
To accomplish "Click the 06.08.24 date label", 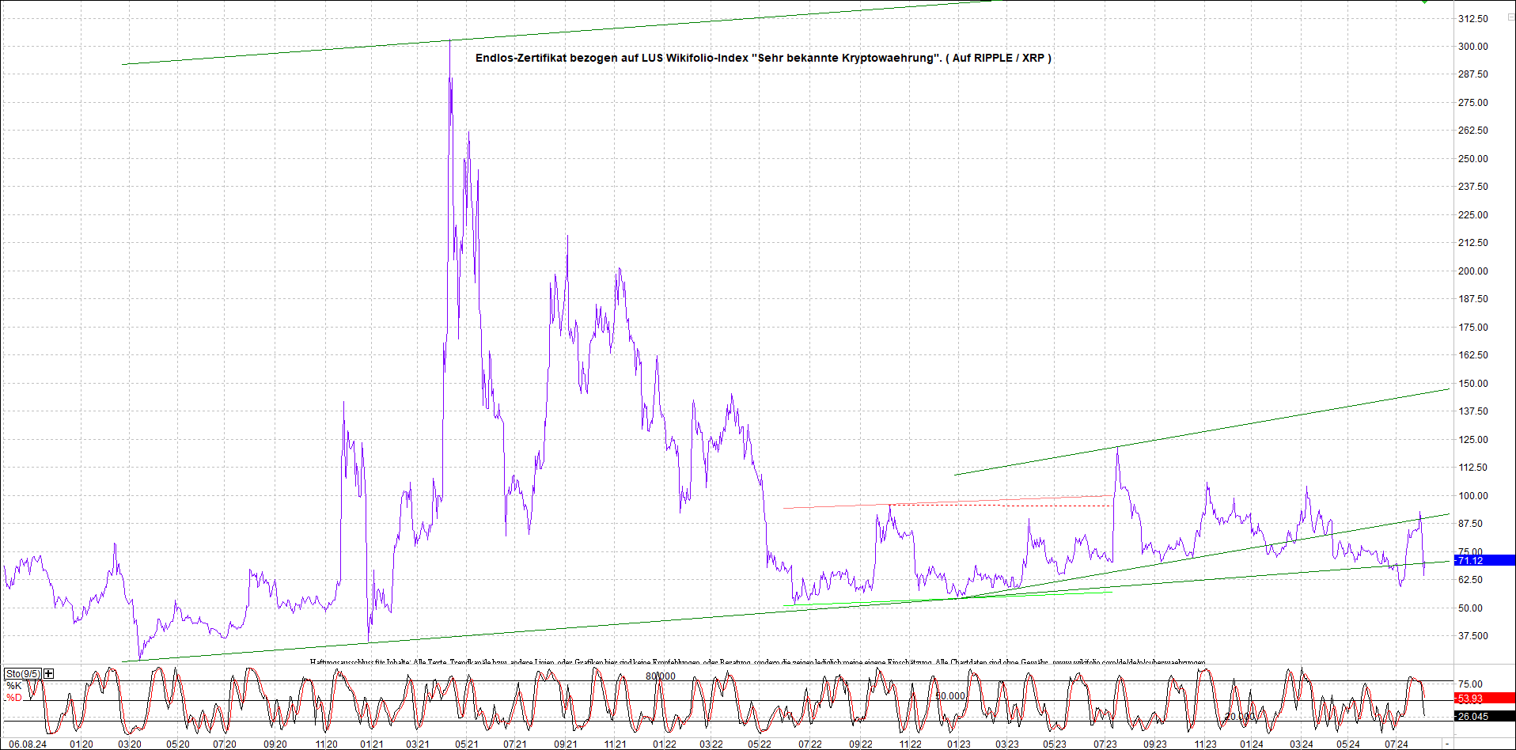I will (28, 744).
